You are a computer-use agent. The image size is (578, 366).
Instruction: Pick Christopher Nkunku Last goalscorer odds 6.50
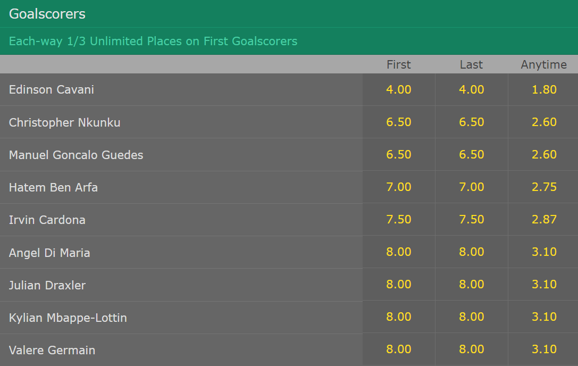point(472,122)
